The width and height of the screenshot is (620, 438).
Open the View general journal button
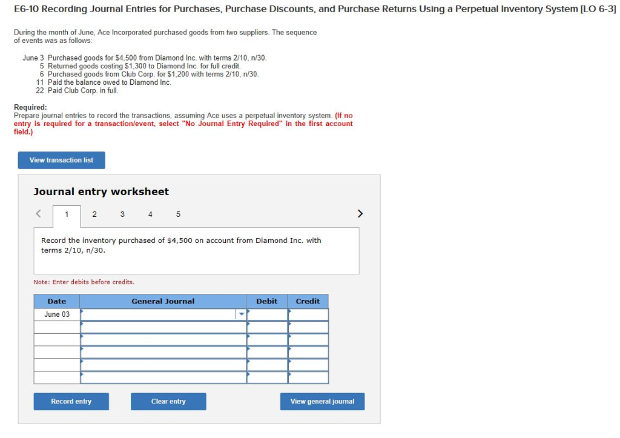pyautogui.click(x=322, y=402)
